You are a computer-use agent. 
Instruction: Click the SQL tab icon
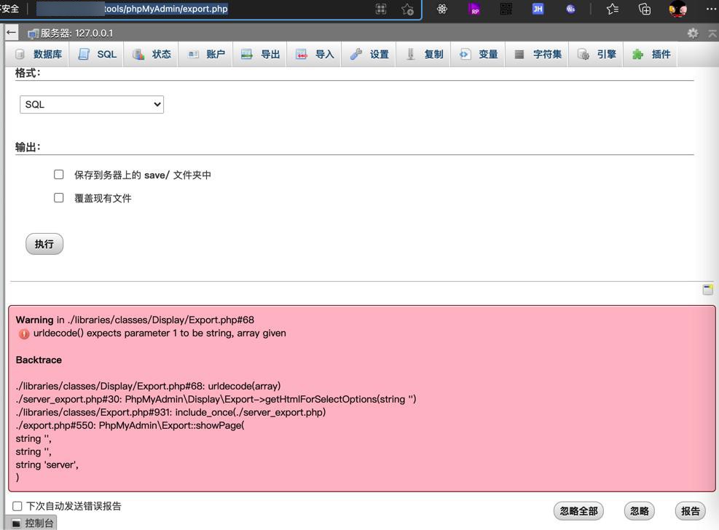point(84,54)
